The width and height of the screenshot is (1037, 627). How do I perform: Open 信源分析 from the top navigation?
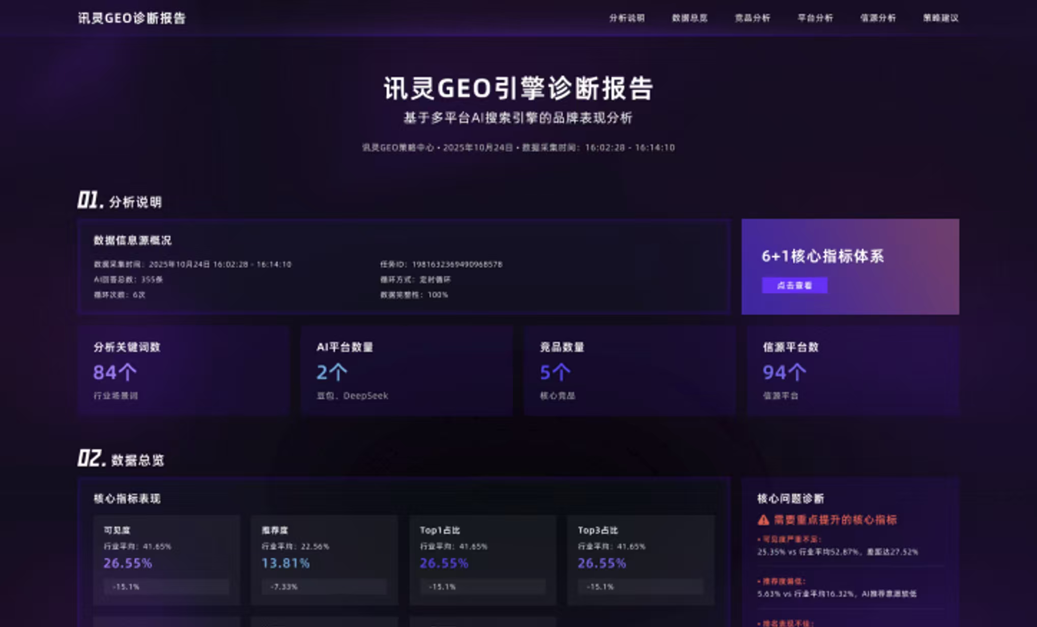pos(878,18)
